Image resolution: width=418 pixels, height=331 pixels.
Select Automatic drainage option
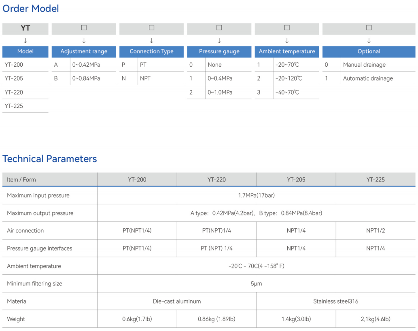click(x=368, y=78)
